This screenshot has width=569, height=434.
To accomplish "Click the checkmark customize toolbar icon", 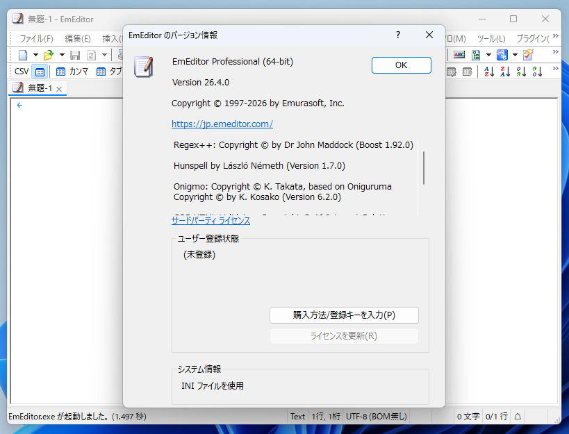I will (x=528, y=55).
